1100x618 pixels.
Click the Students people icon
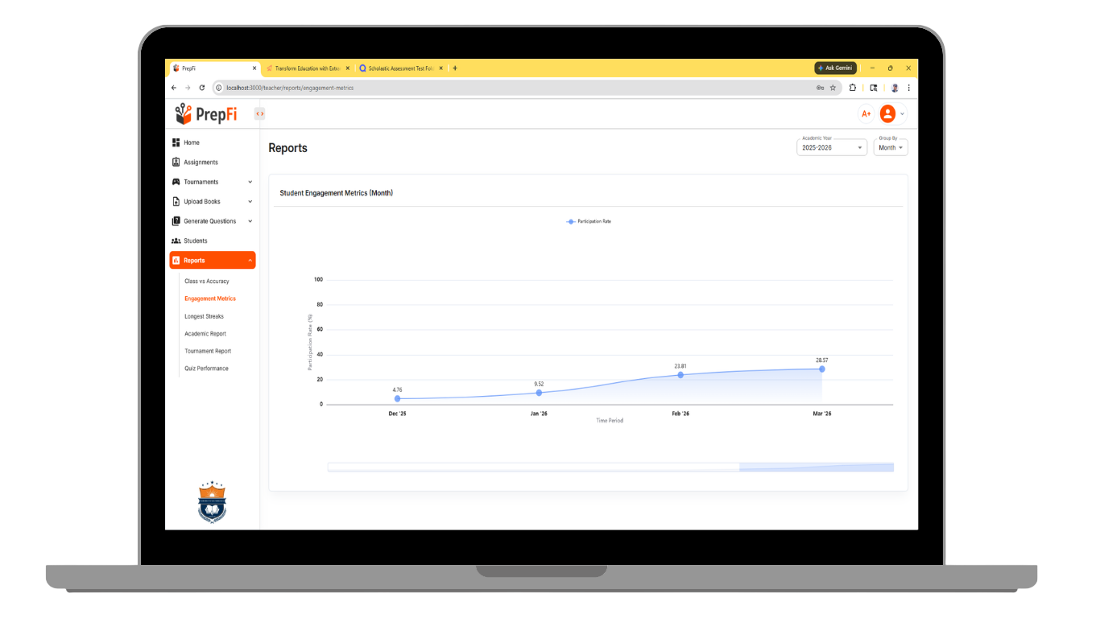(176, 240)
